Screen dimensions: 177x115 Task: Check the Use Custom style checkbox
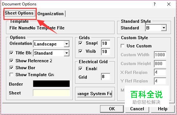(123, 46)
